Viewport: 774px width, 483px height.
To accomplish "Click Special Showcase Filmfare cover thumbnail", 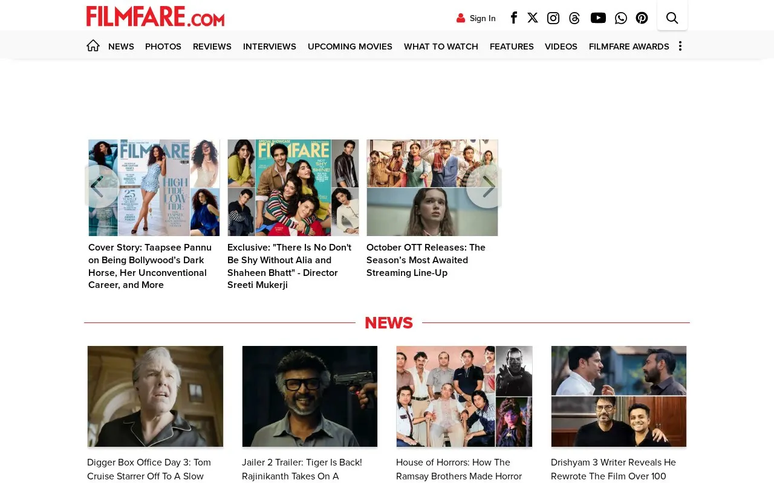I will pyautogui.click(x=293, y=188).
